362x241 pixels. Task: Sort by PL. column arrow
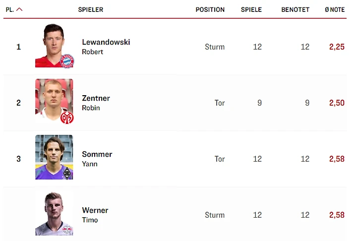[x=19, y=9]
